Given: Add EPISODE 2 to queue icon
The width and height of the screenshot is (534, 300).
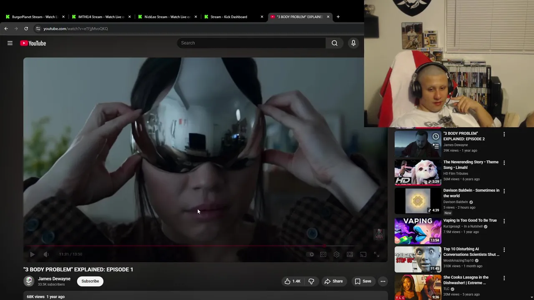Looking at the screenshot, I should (x=436, y=146).
